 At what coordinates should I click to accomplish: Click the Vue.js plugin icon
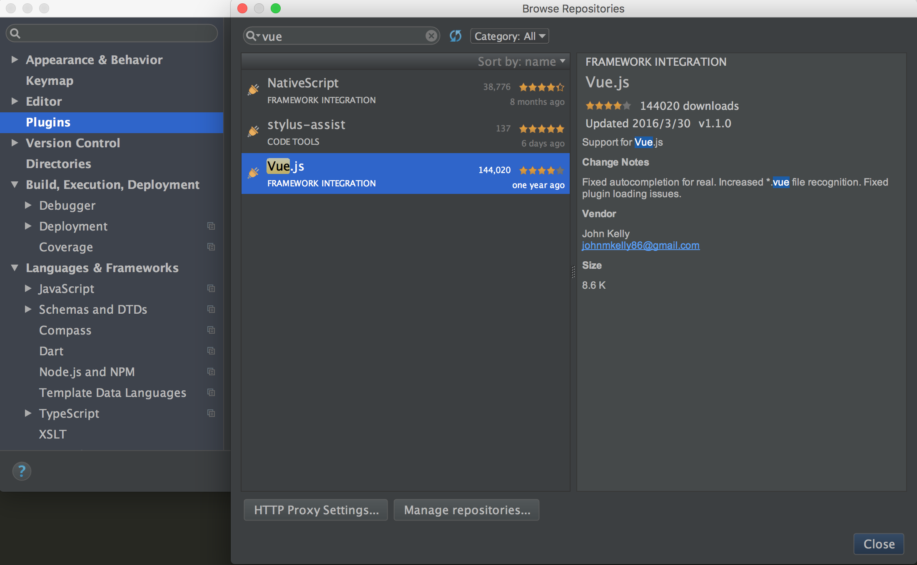tap(253, 173)
